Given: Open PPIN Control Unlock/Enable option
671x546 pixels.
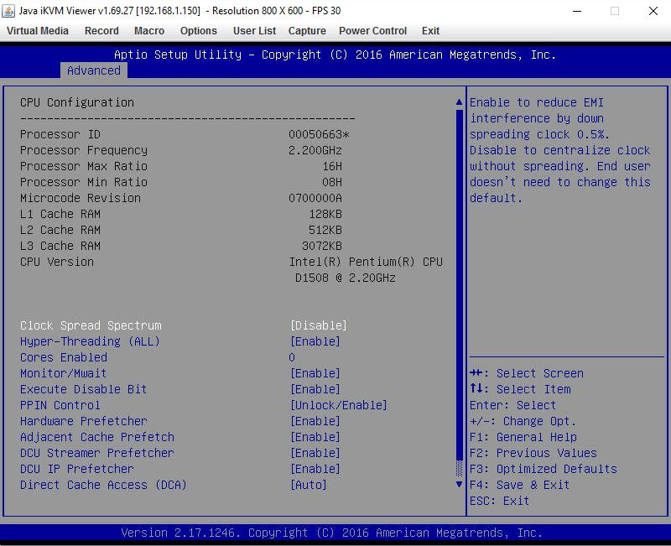Looking at the screenshot, I should [x=338, y=405].
